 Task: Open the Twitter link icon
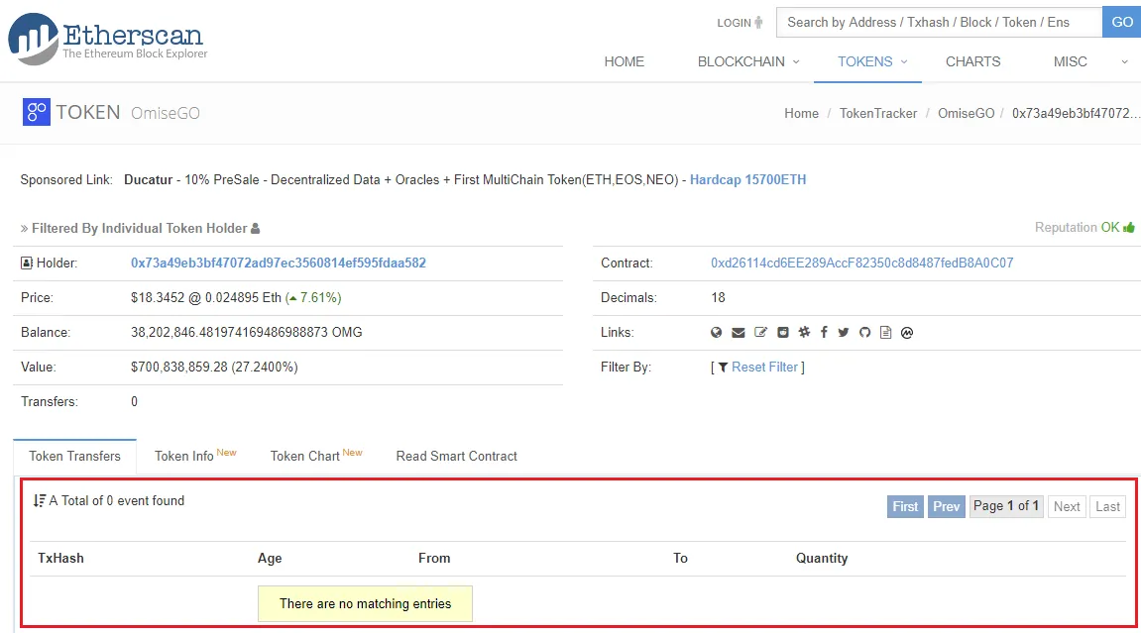pos(844,332)
